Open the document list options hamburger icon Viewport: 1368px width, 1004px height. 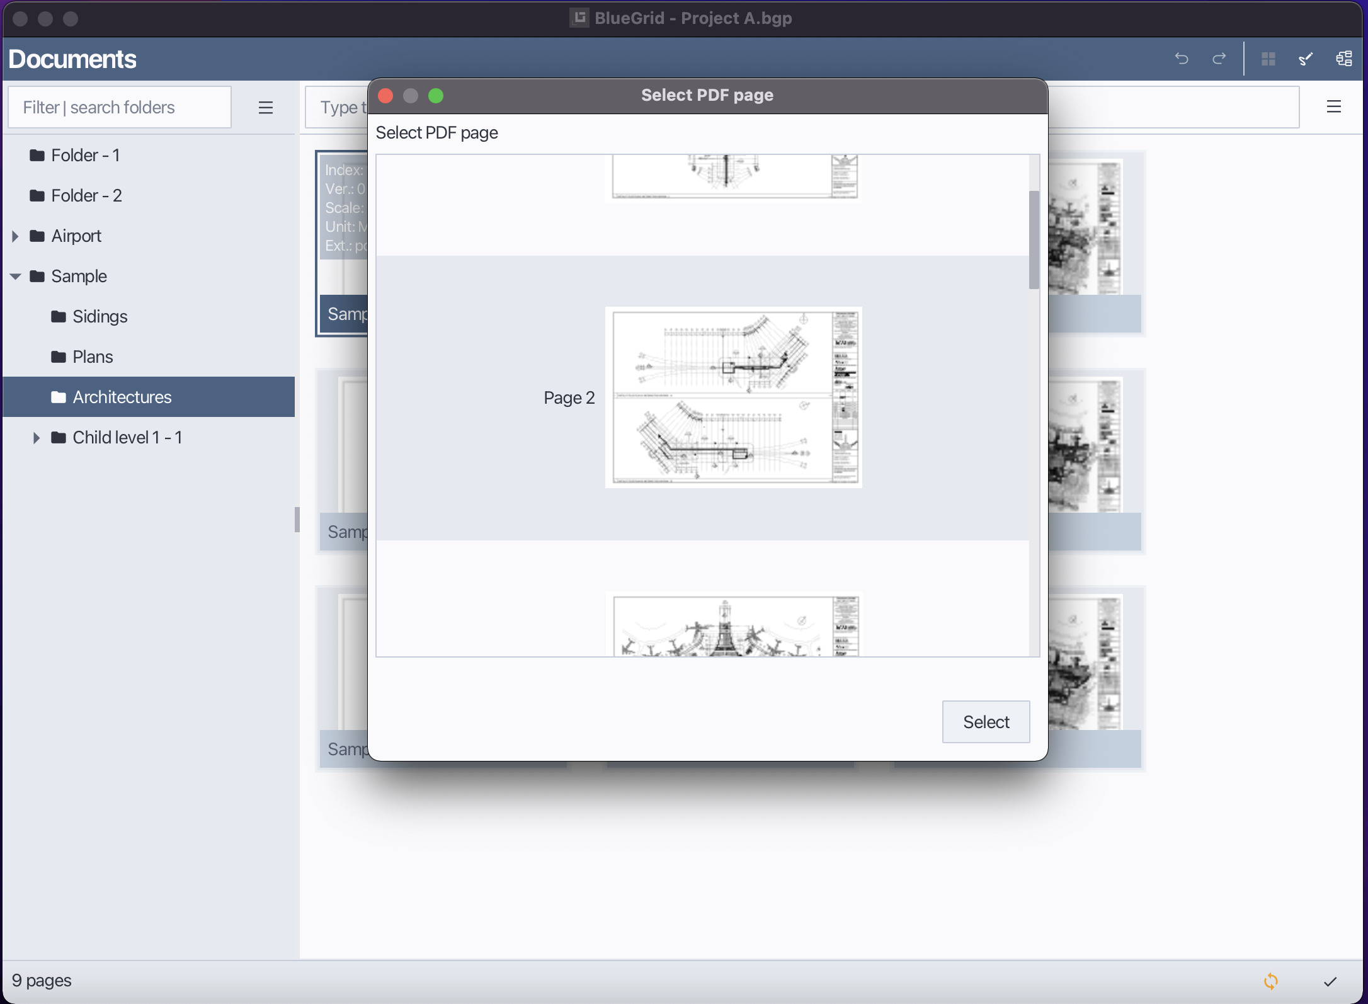(1334, 106)
